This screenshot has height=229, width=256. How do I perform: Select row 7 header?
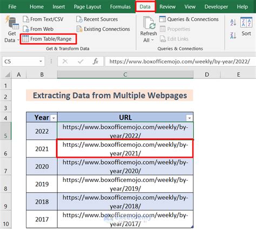pyautogui.click(x=5, y=166)
